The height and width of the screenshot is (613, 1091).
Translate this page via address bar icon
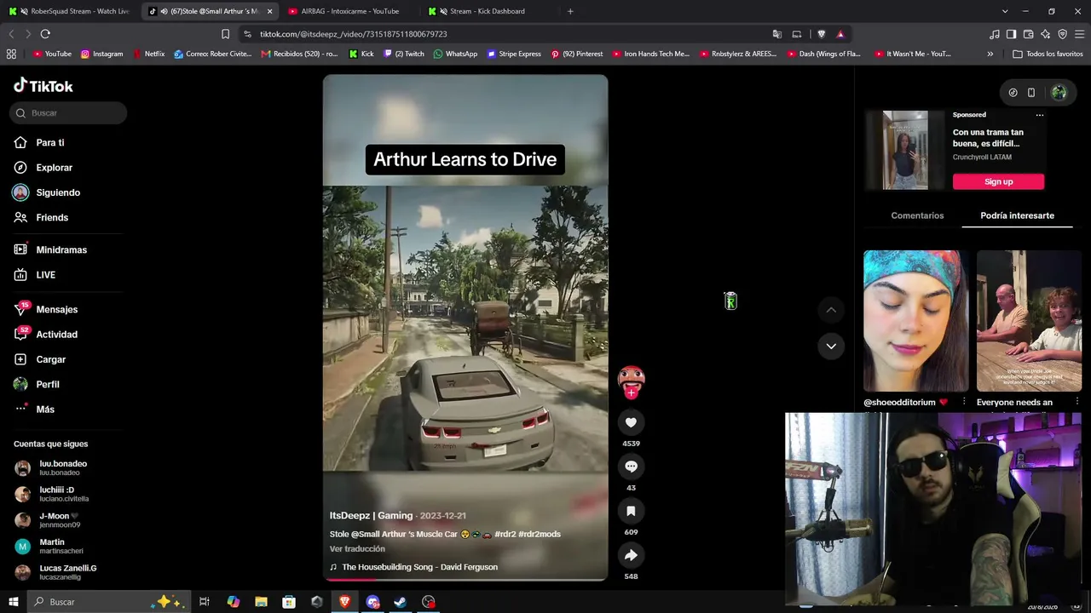pyautogui.click(x=776, y=34)
